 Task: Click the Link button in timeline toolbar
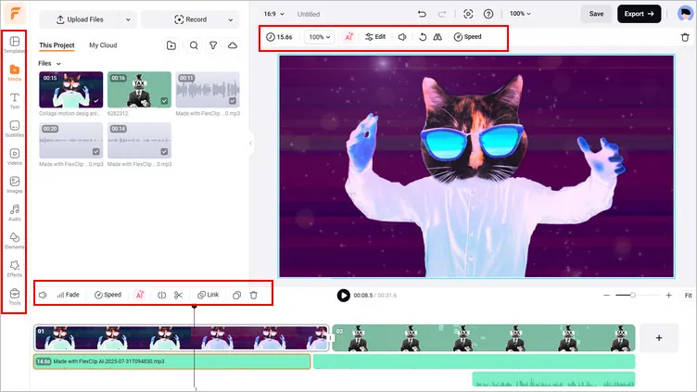[x=209, y=295]
